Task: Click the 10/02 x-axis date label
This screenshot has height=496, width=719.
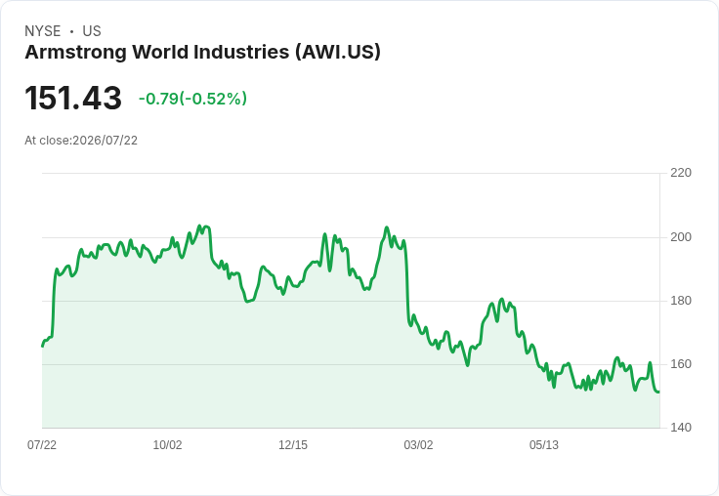Action: (x=167, y=444)
